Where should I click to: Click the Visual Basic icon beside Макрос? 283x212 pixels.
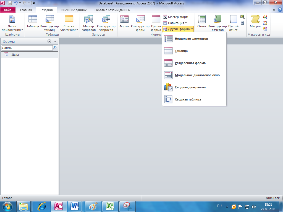pos(265,29)
